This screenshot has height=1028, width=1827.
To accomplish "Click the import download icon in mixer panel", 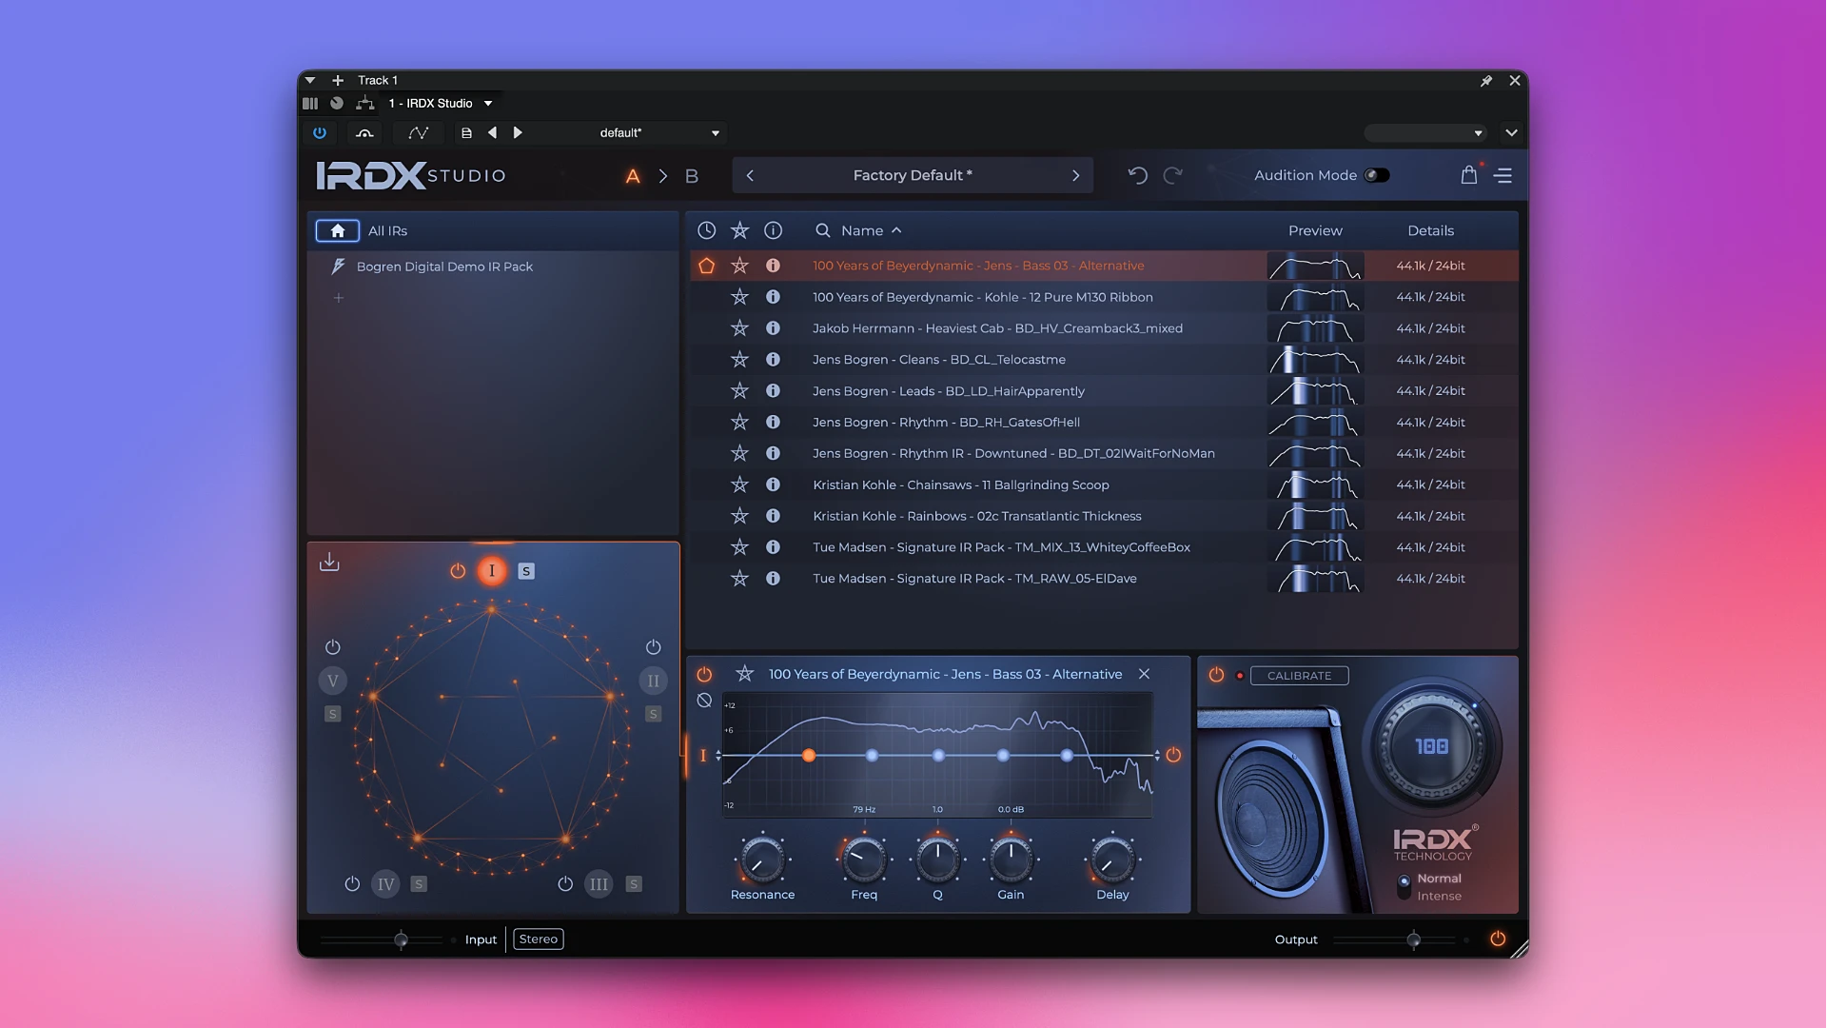I will click(x=329, y=563).
